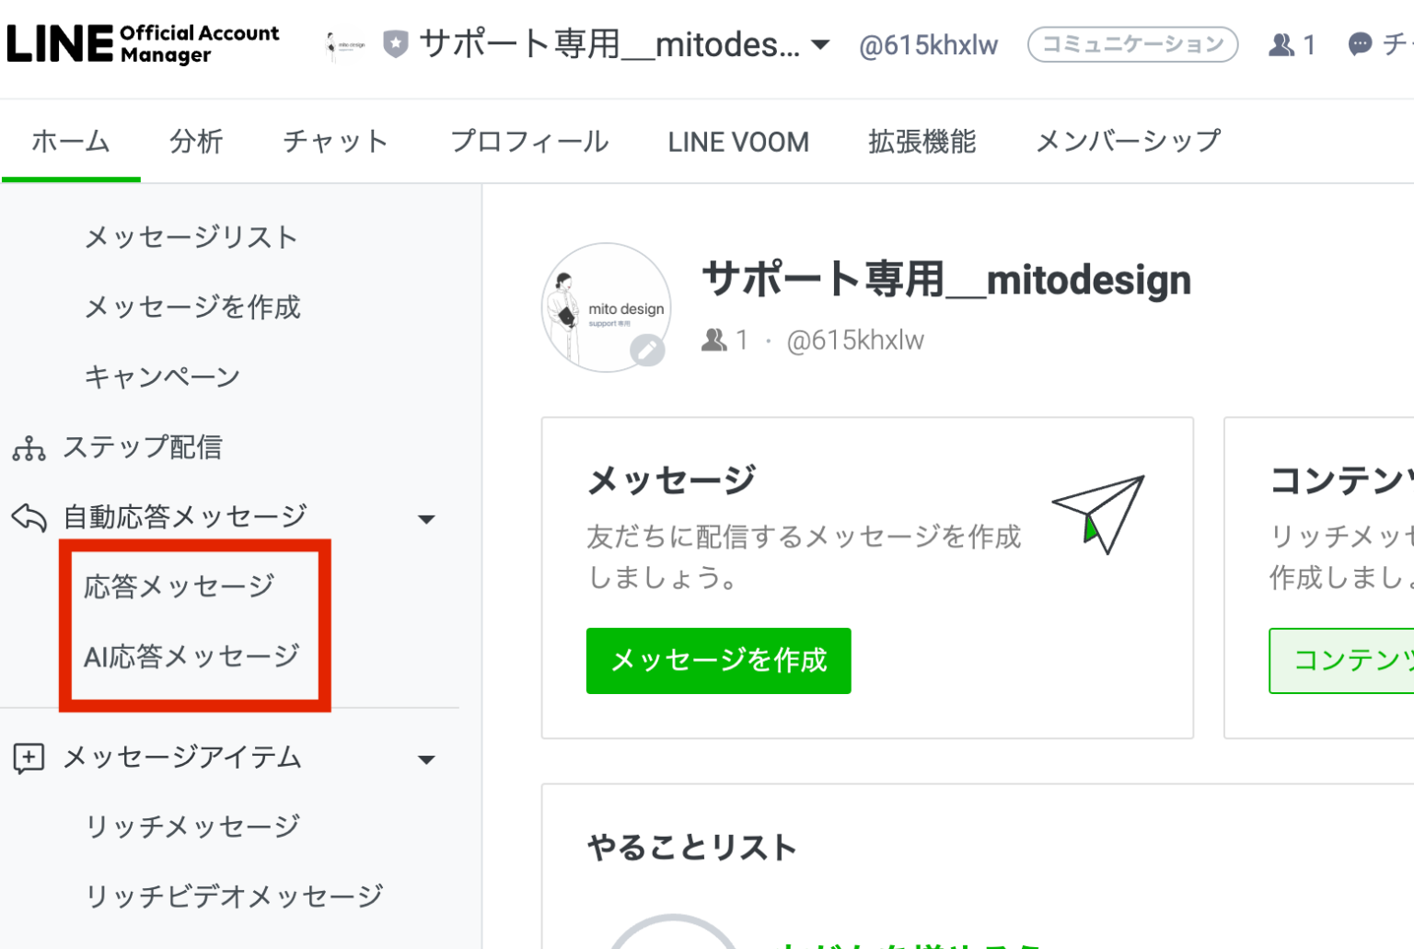Click the LINE Official Account Manager logo
Screen dimensions: 1414x949
(143, 41)
